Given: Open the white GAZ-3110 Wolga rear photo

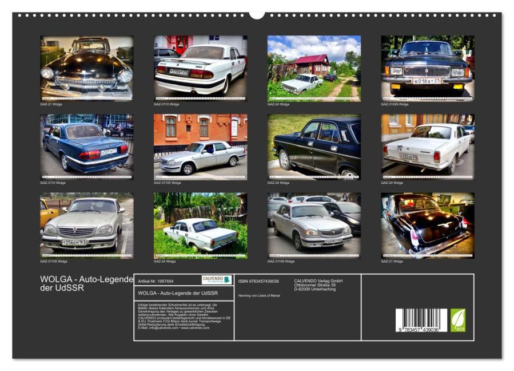Looking at the screenshot, I should [201, 68].
